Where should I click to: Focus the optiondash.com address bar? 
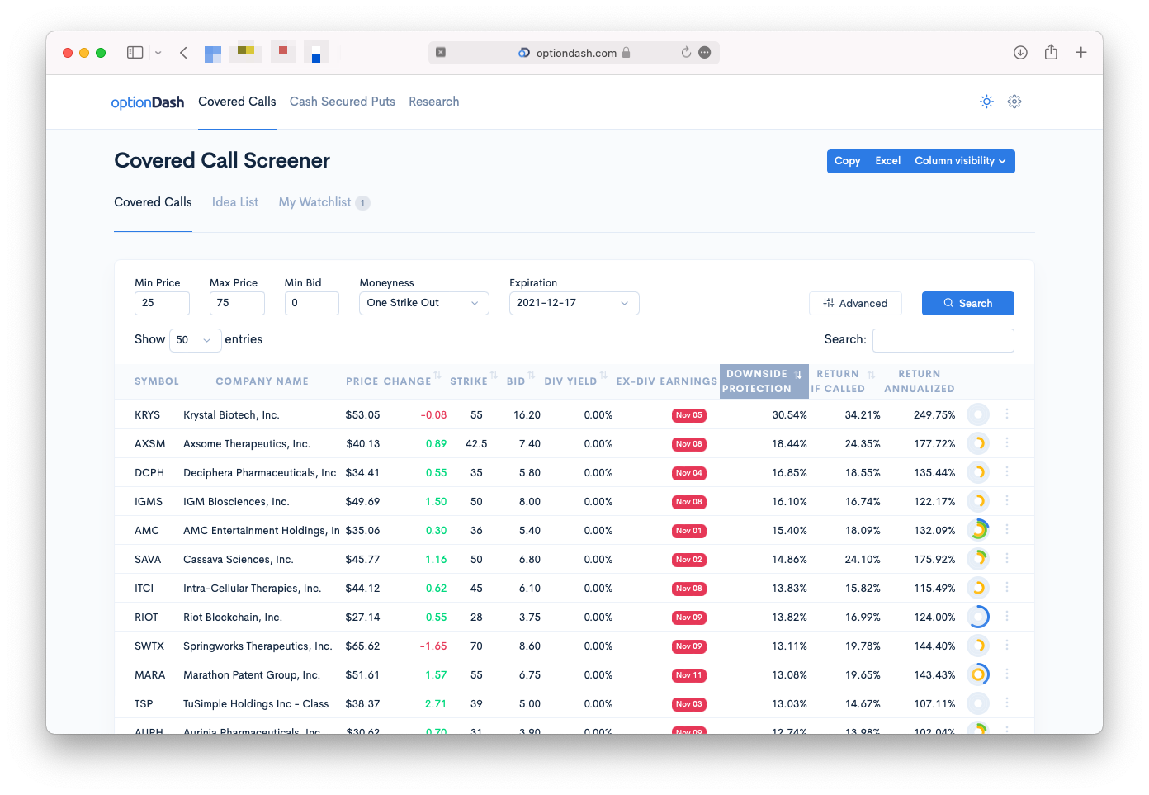574,53
